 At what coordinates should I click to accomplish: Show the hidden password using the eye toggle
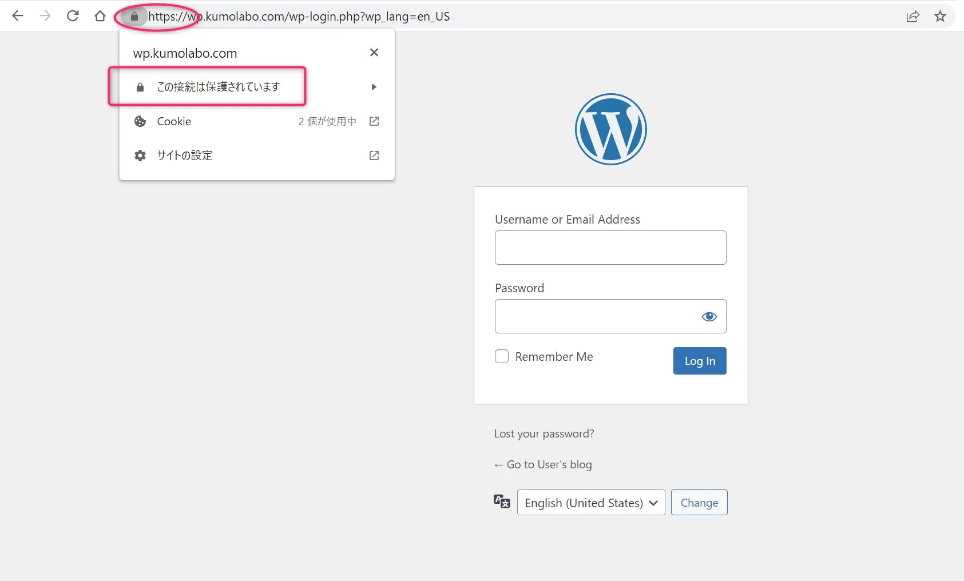pos(709,316)
